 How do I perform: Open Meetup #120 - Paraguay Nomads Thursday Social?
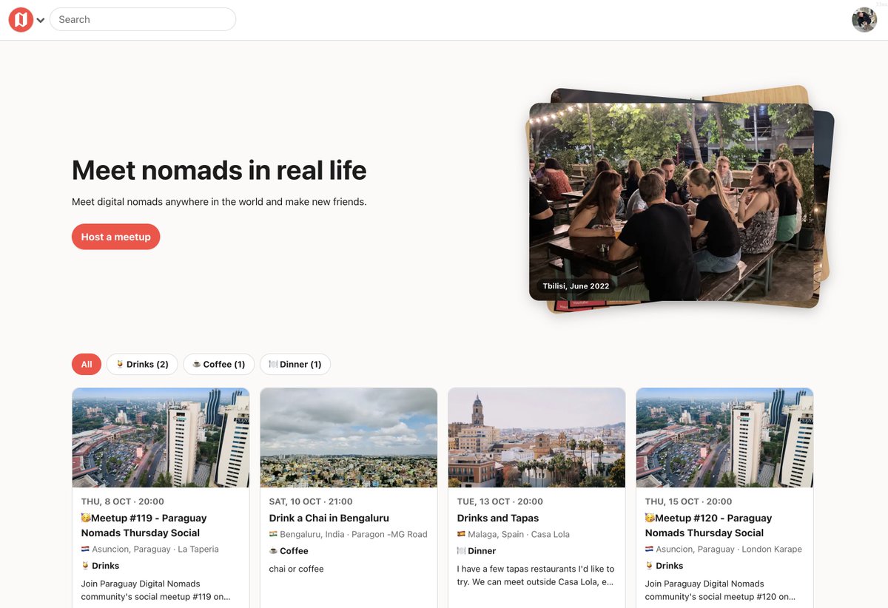pyautogui.click(x=708, y=525)
